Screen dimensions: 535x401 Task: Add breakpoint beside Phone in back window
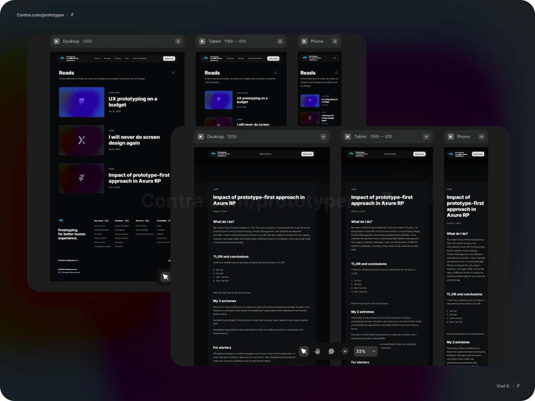click(335, 41)
